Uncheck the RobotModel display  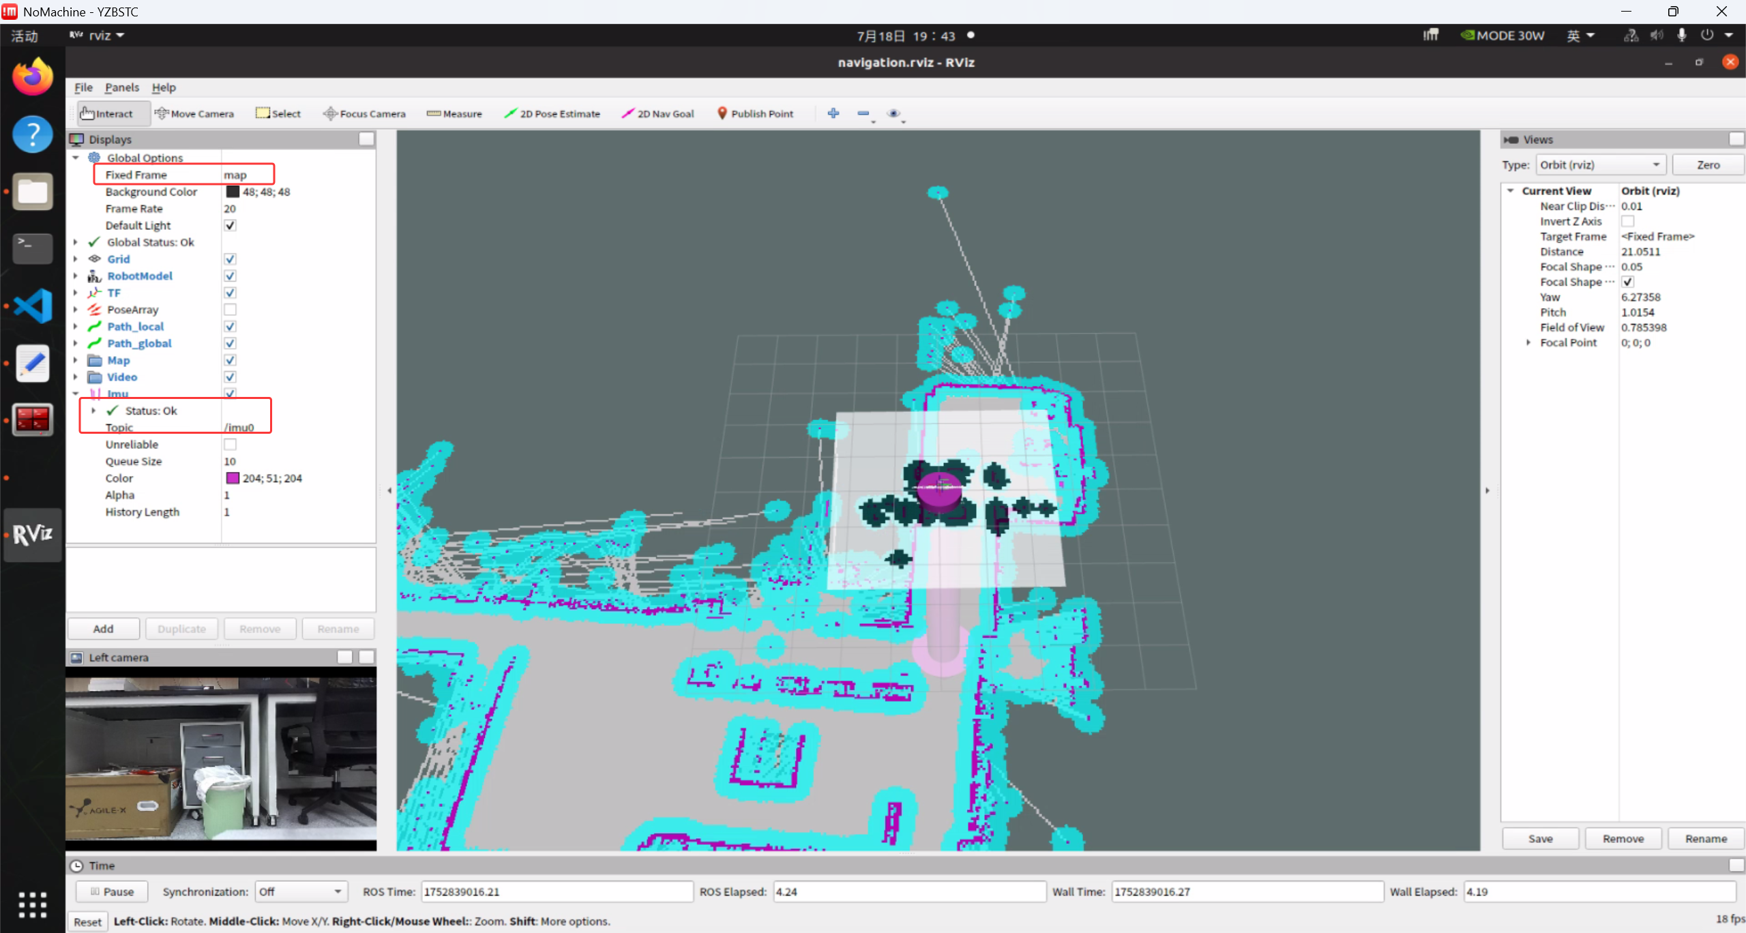pos(230,276)
